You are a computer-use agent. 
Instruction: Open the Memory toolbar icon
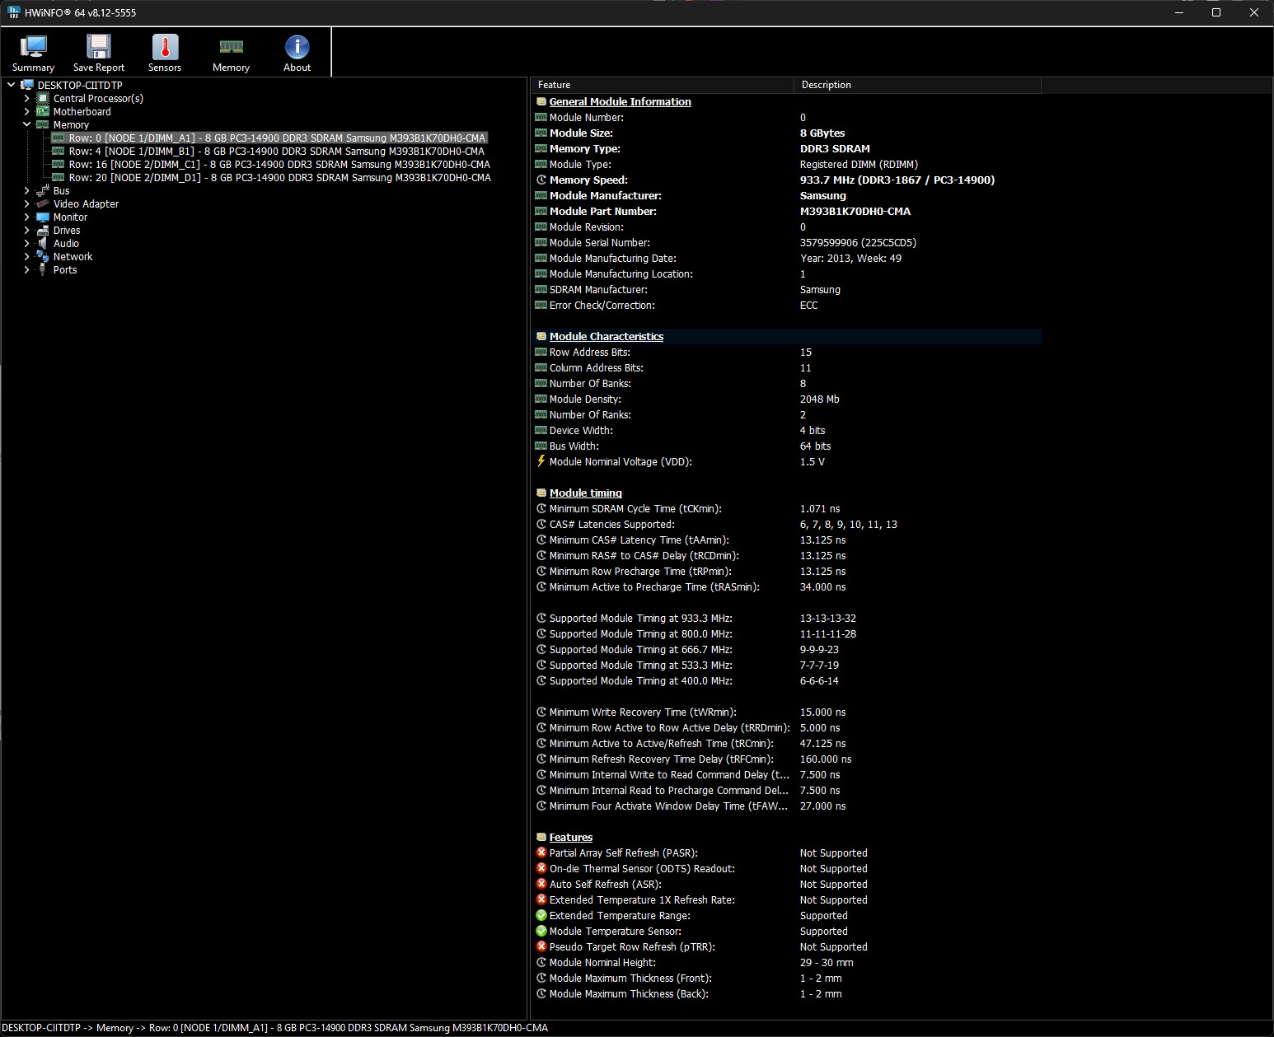pos(231,47)
